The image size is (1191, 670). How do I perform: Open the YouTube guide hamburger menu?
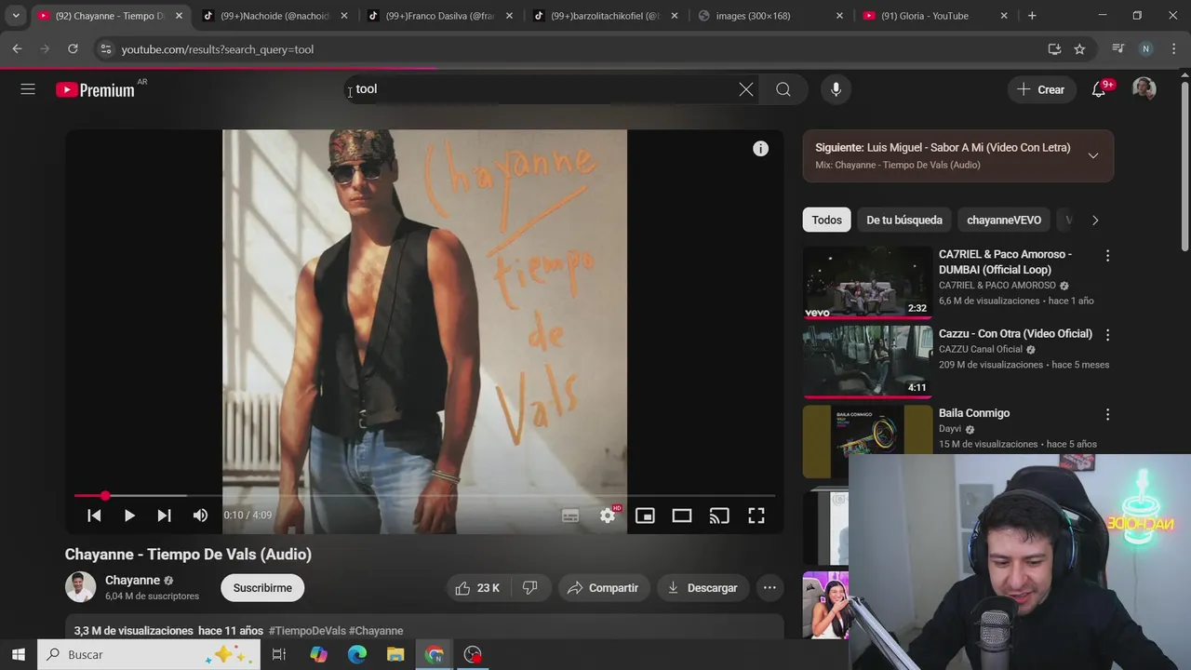tap(28, 89)
